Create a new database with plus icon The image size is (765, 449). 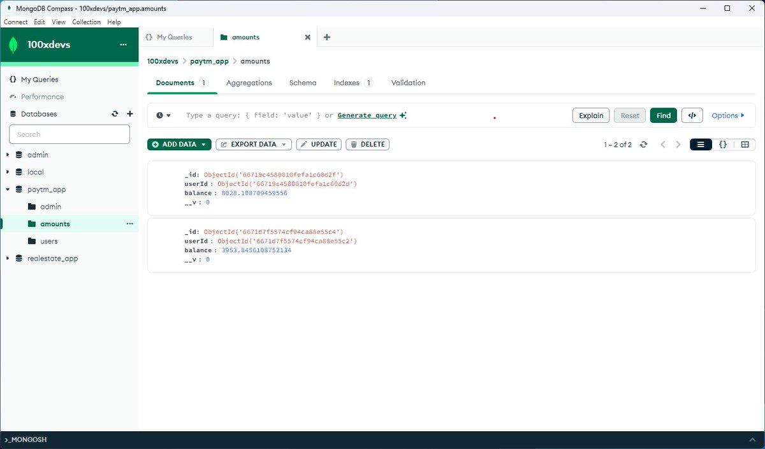[x=130, y=114]
